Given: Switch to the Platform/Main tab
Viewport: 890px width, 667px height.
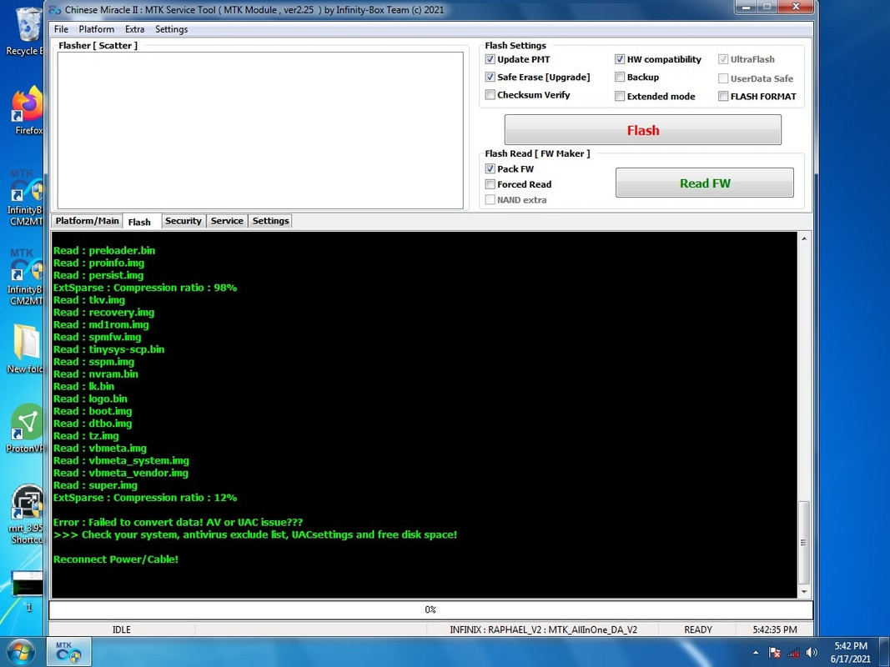Looking at the screenshot, I should coord(87,221).
